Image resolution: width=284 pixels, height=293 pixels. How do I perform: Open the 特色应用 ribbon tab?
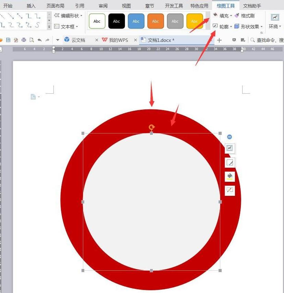[199, 6]
